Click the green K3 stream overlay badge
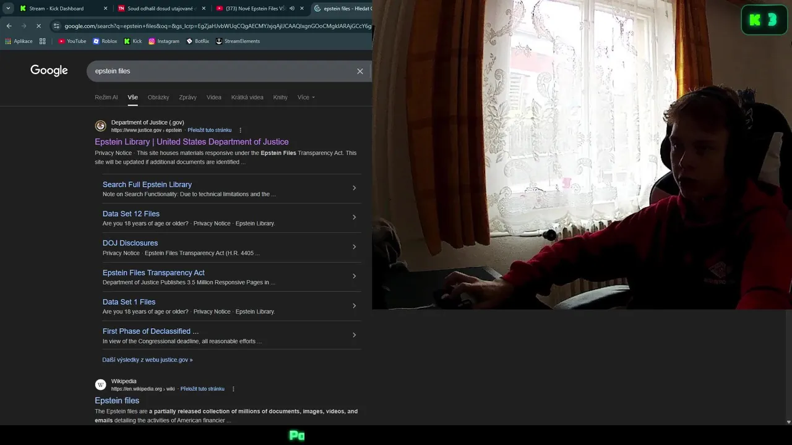Screen dimensions: 792x445 click(764, 20)
